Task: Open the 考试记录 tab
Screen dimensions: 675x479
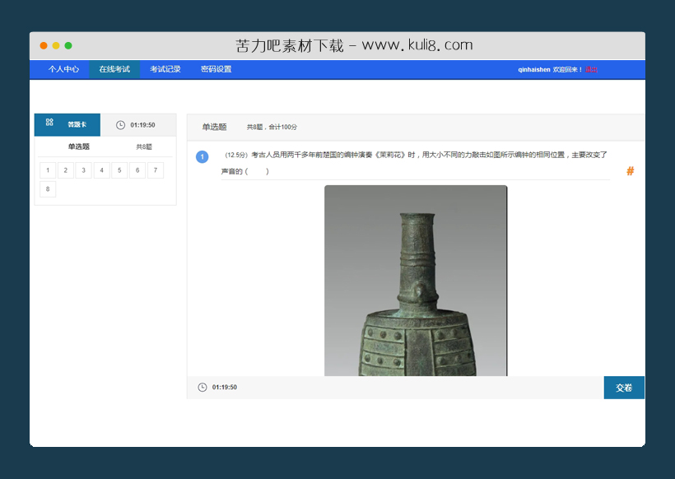Action: (x=165, y=69)
